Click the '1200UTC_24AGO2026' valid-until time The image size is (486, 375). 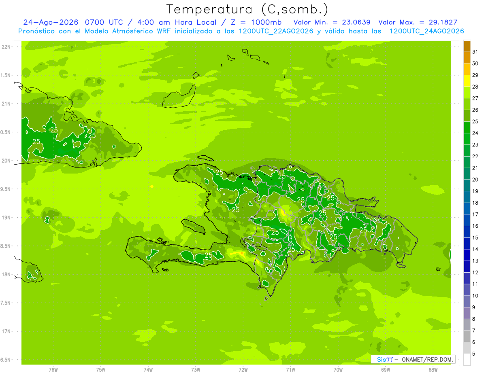click(426, 31)
